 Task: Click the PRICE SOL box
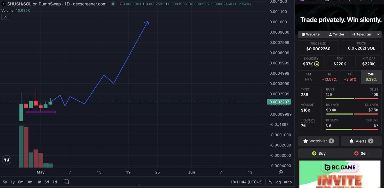point(361,46)
